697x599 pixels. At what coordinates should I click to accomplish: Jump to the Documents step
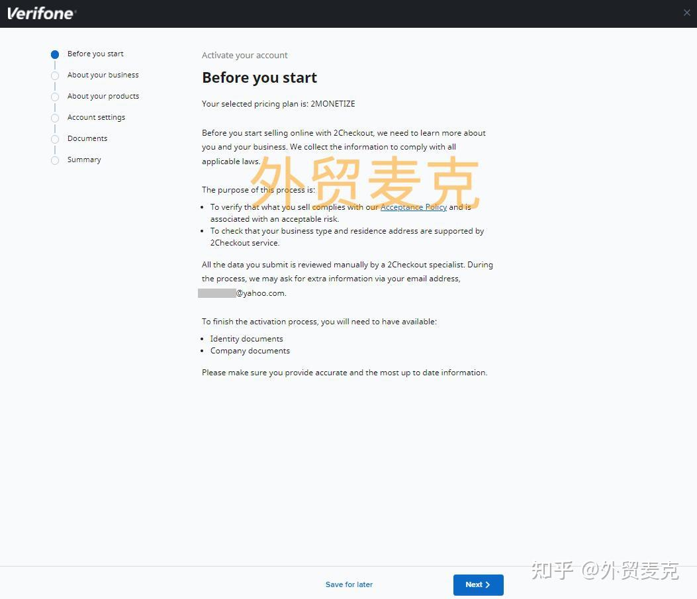[87, 139]
